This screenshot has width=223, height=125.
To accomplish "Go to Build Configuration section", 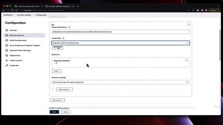I will click(18, 40).
